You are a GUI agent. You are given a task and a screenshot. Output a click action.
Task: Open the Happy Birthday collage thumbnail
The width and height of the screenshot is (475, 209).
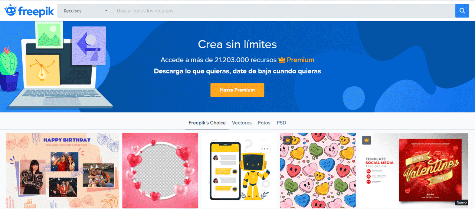(x=63, y=171)
